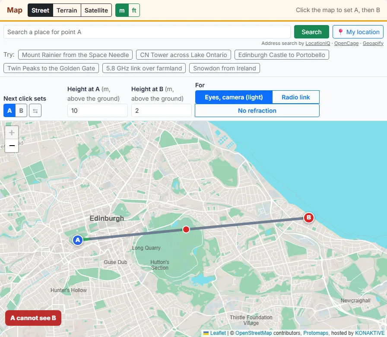Screen dimensions: 387x337
Task: Toggle the No refraction button
Action: point(257,111)
